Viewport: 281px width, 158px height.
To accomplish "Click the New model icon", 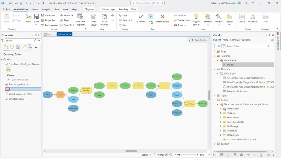I will pyautogui.click(x=28, y=18).
